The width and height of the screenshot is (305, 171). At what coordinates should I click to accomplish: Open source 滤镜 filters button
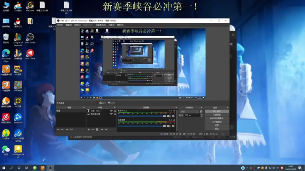[111, 103]
